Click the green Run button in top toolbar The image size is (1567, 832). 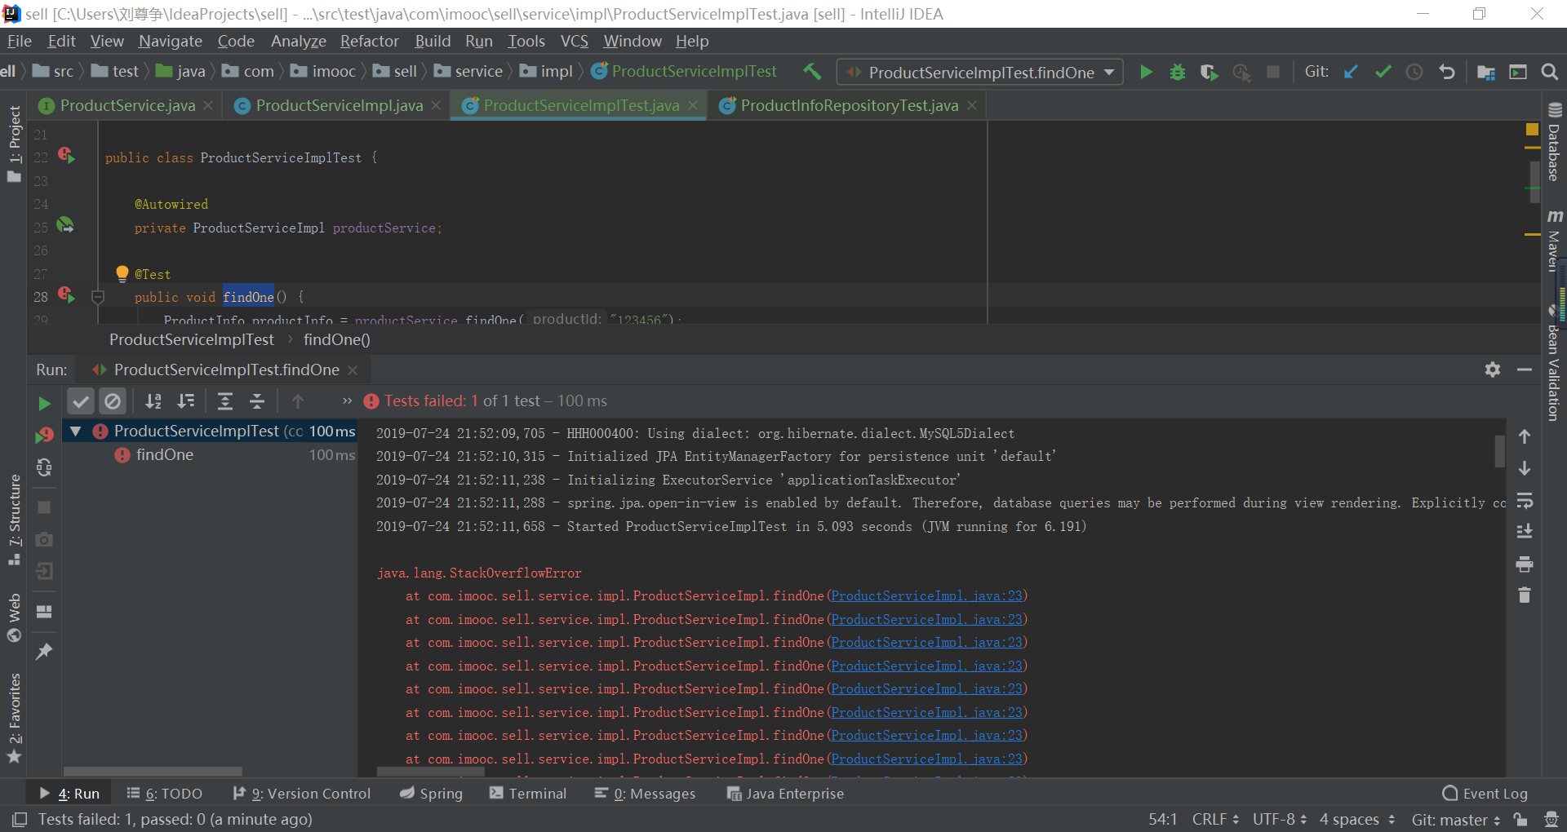point(1146,73)
